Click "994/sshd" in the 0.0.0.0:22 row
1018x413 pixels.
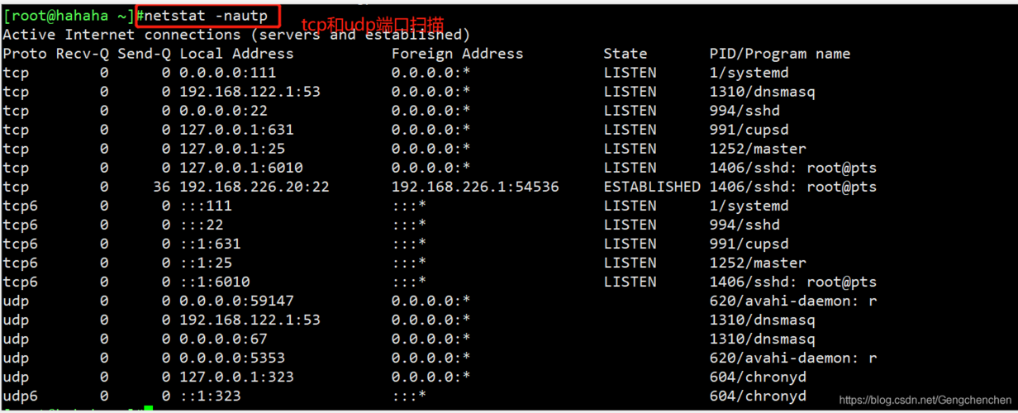[744, 111]
